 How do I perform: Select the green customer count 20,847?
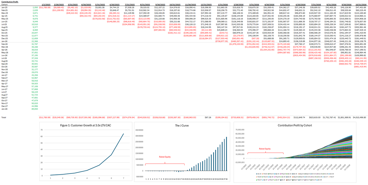pyautogui.click(x=34, y=33)
